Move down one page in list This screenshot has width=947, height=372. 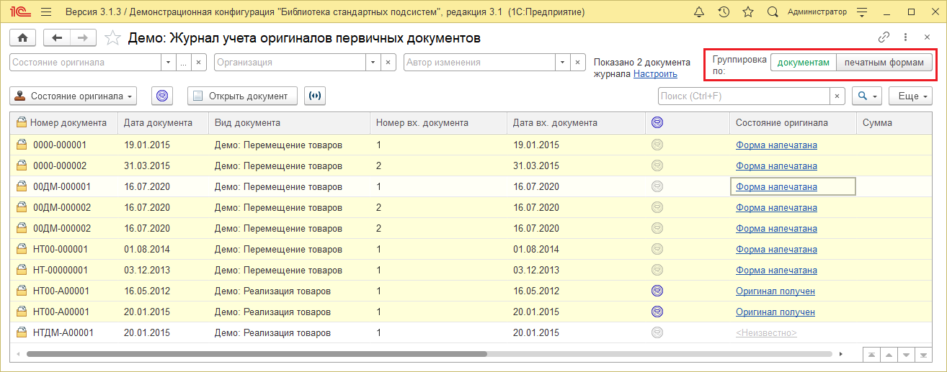coord(906,355)
